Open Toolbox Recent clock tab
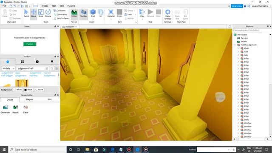The height and width of the screenshot is (153, 272). pyautogui.click(x=37, y=62)
